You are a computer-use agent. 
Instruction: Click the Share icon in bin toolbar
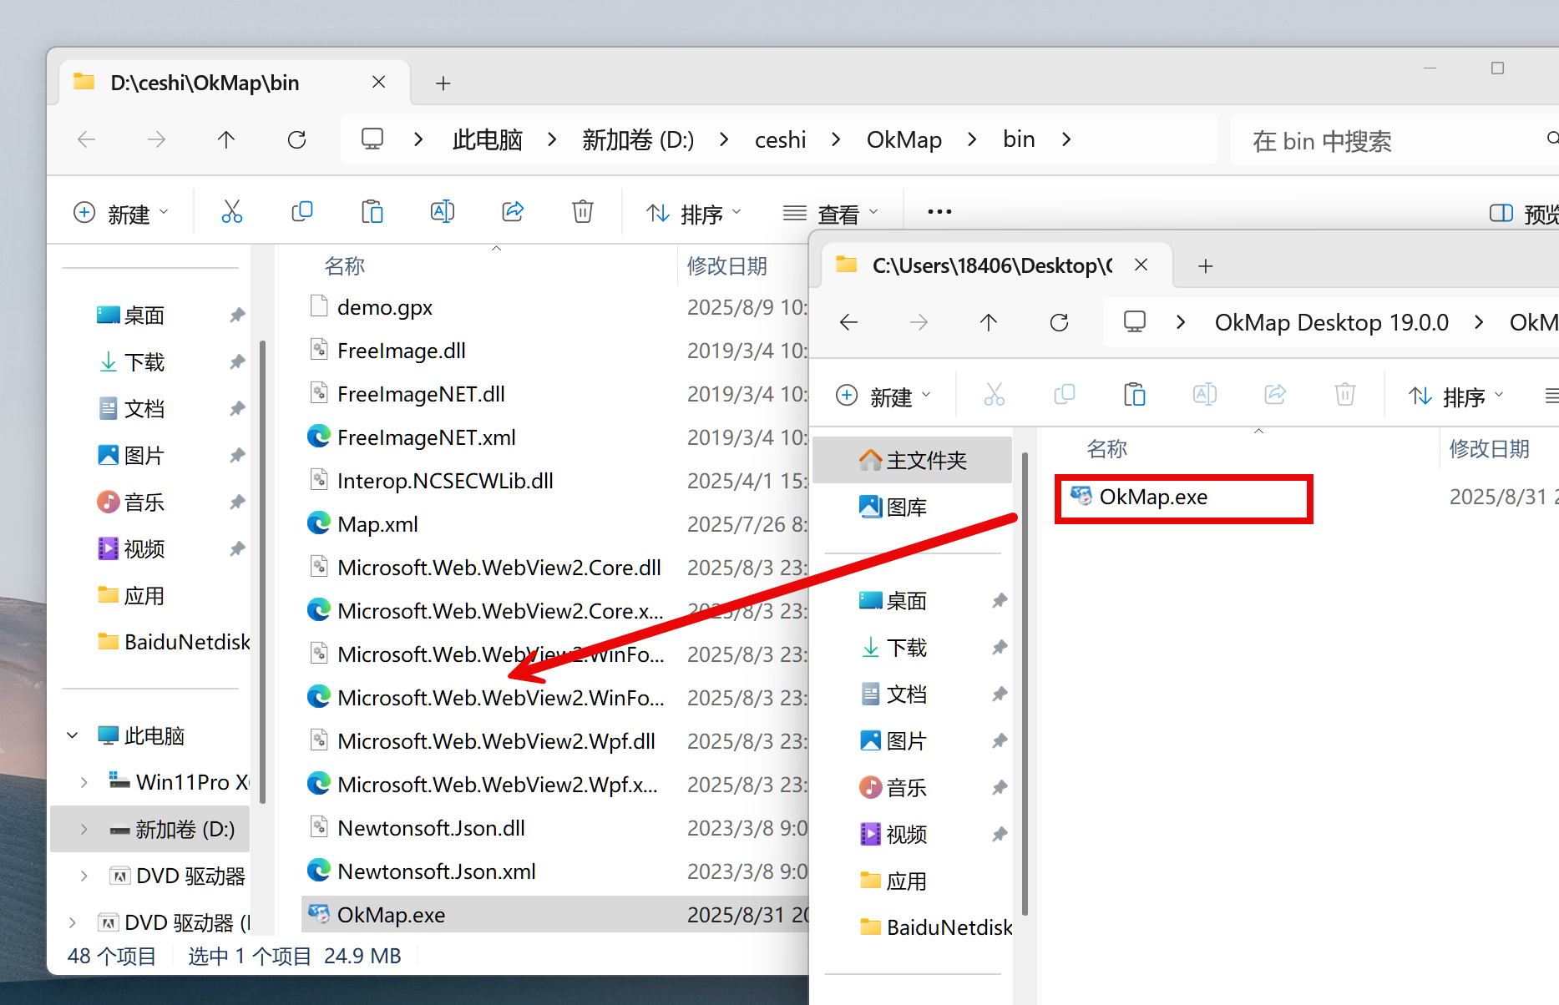512,212
